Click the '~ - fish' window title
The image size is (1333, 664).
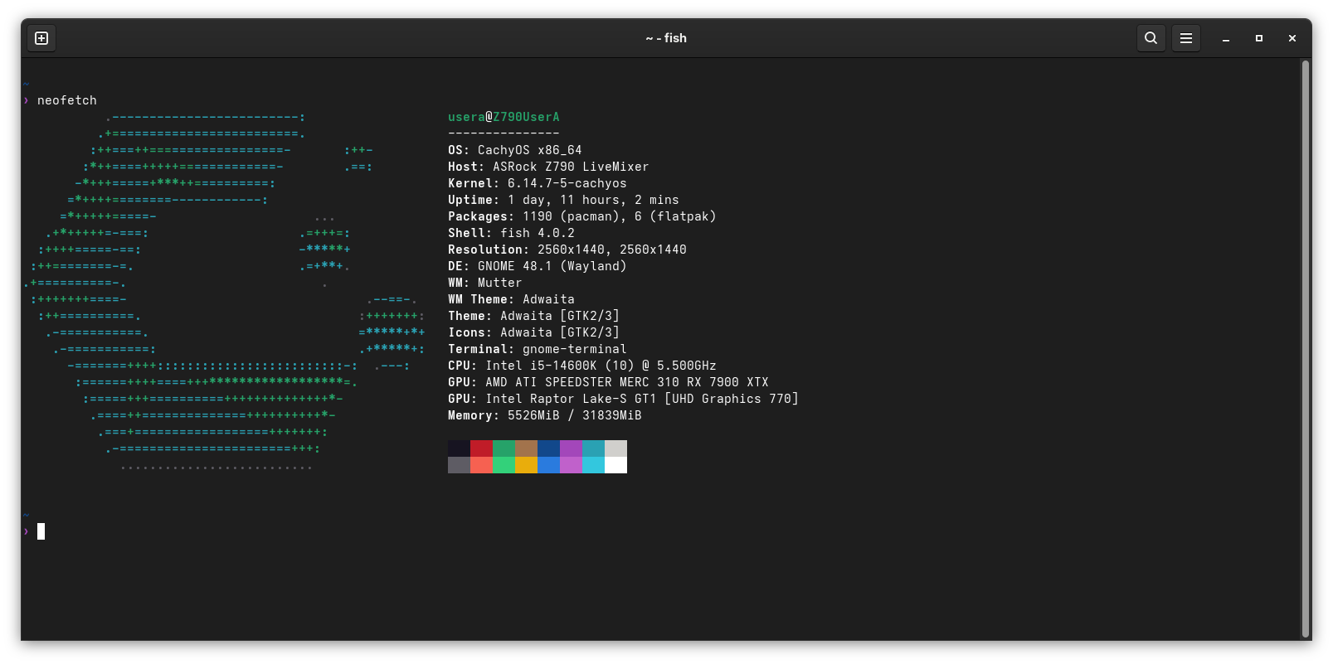coord(666,38)
